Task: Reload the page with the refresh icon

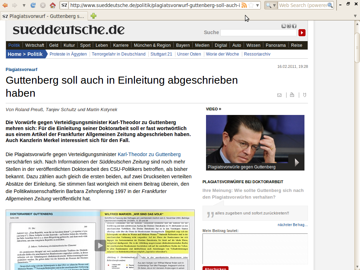Action: tap(33, 5)
